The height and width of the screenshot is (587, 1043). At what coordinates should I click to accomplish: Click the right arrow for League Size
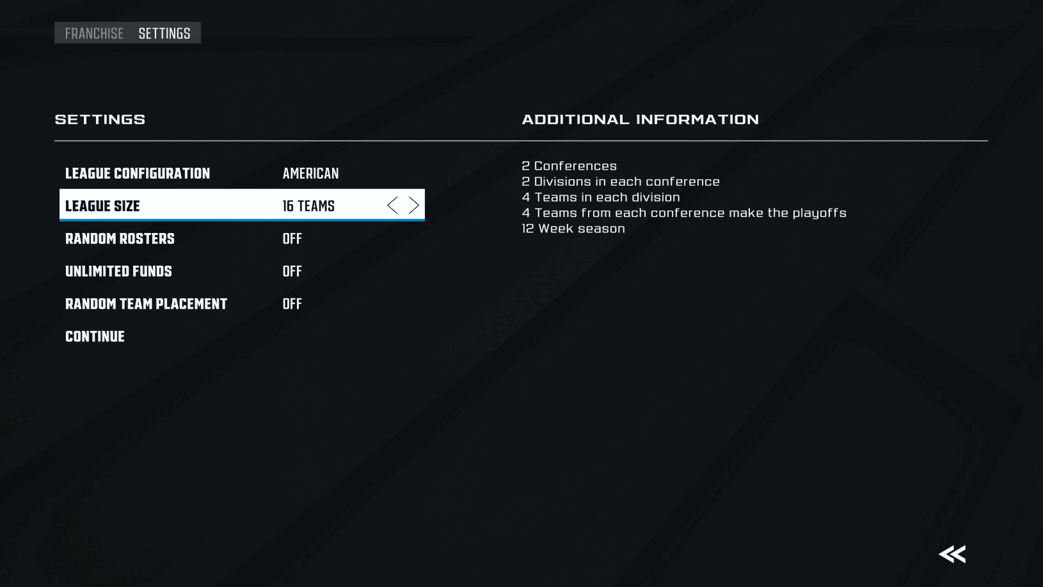coord(414,205)
